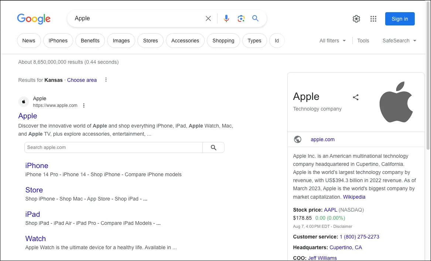Expand the All filters dropdown
The width and height of the screenshot is (431, 261).
(x=332, y=41)
